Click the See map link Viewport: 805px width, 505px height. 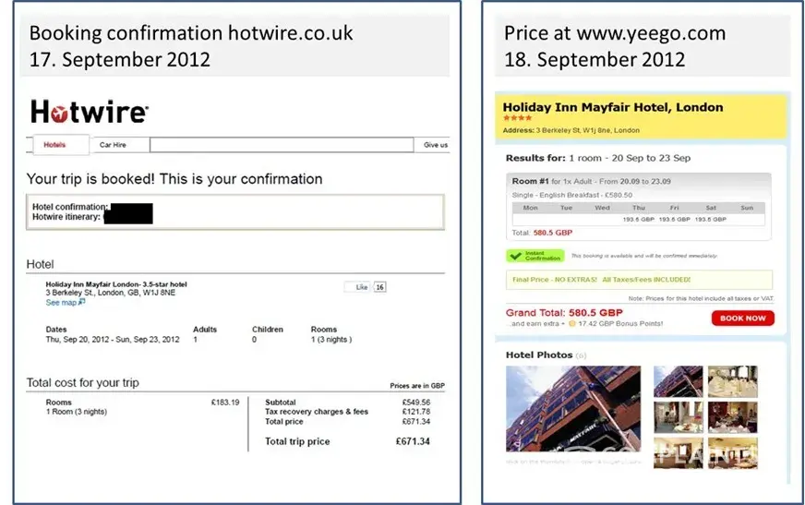[x=61, y=302]
